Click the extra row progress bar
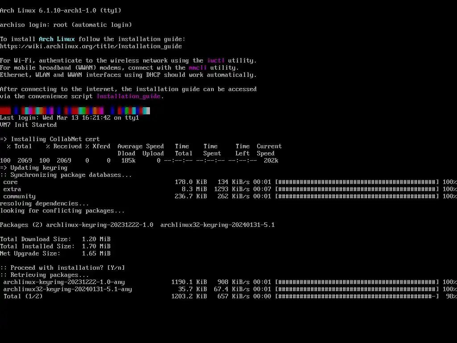The height and width of the screenshot is (343, 457). [357, 189]
